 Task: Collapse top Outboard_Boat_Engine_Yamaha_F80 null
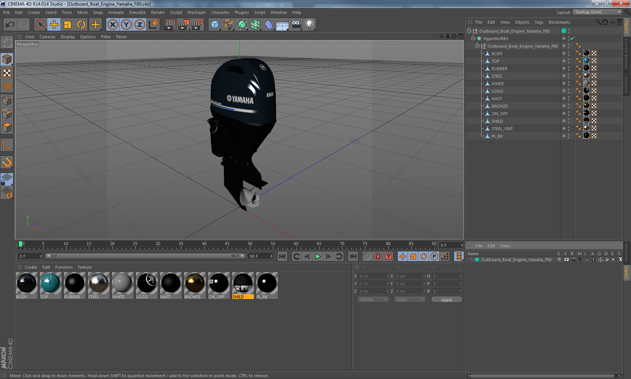coord(469,31)
